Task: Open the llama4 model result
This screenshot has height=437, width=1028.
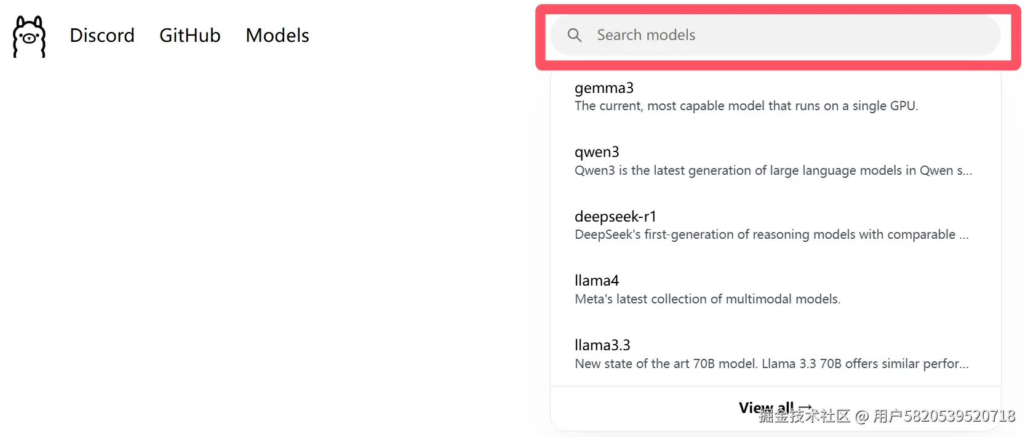Action: click(x=597, y=281)
